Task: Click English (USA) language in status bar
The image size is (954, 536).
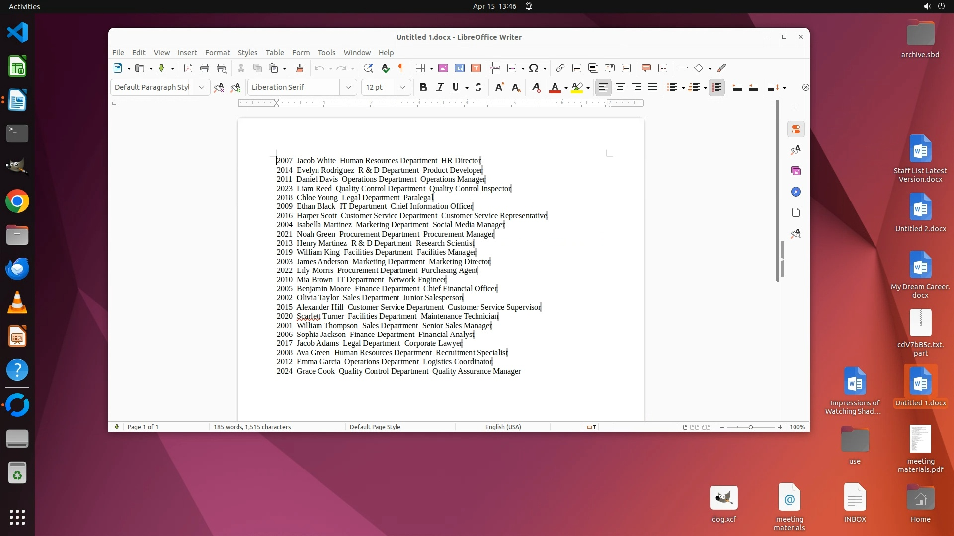Action: (503, 427)
